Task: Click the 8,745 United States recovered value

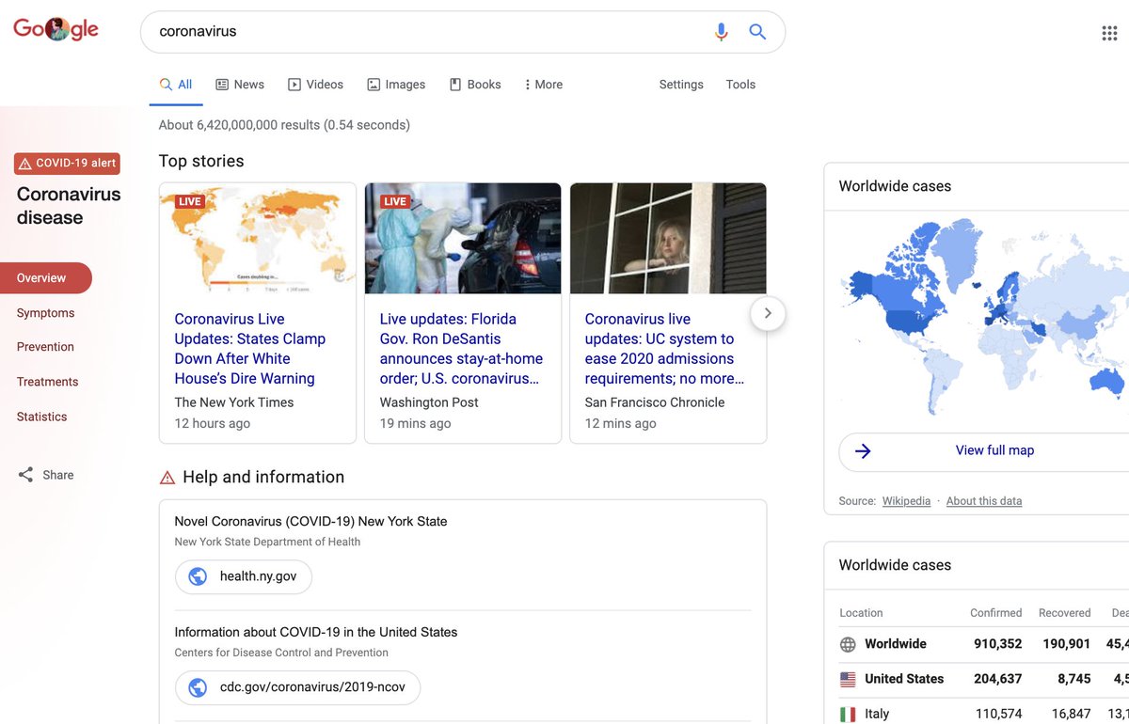Action: click(1074, 679)
